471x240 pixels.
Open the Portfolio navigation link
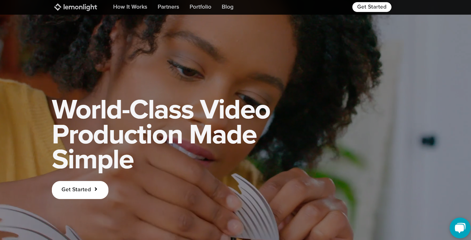pyautogui.click(x=200, y=7)
